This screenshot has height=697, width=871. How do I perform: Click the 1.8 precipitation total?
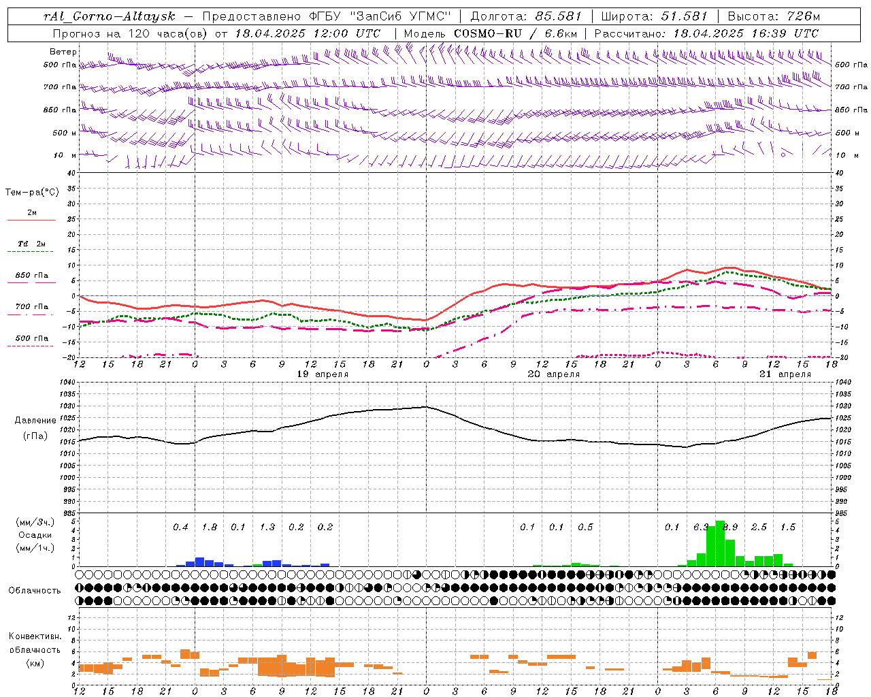(210, 527)
